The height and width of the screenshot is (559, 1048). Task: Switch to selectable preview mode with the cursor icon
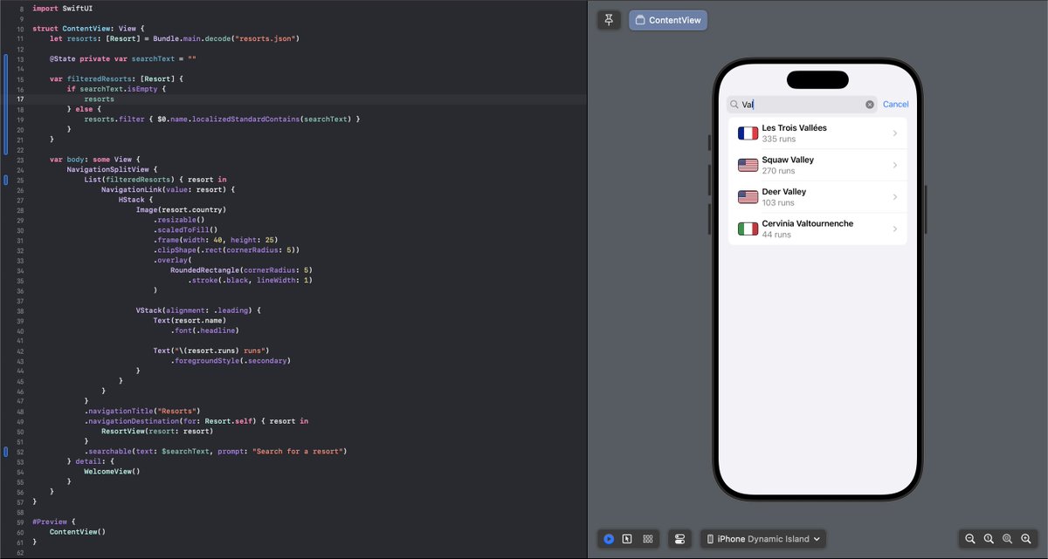click(627, 539)
